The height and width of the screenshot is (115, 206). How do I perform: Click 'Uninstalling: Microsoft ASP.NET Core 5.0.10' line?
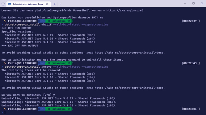pos(59,102)
